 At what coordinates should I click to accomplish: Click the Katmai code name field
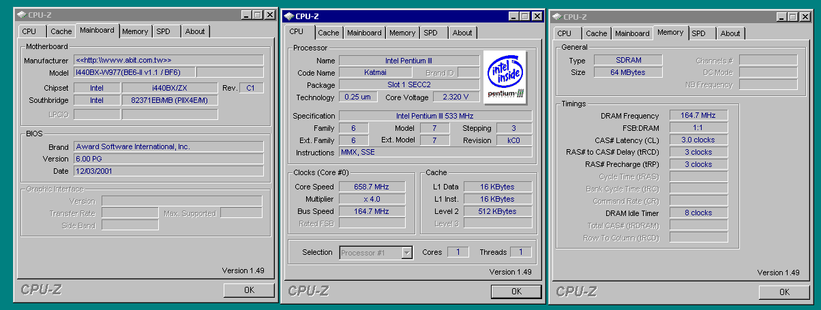[x=375, y=73]
